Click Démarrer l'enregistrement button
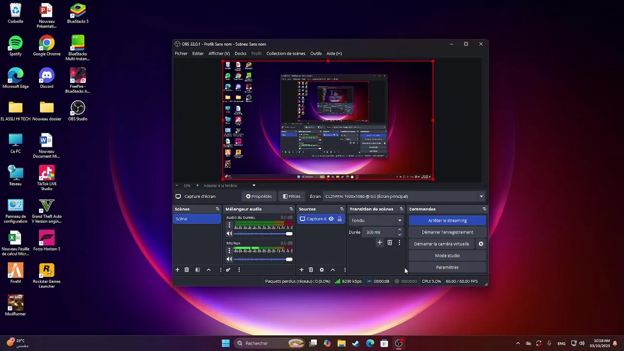The height and width of the screenshot is (351, 624). [x=447, y=232]
